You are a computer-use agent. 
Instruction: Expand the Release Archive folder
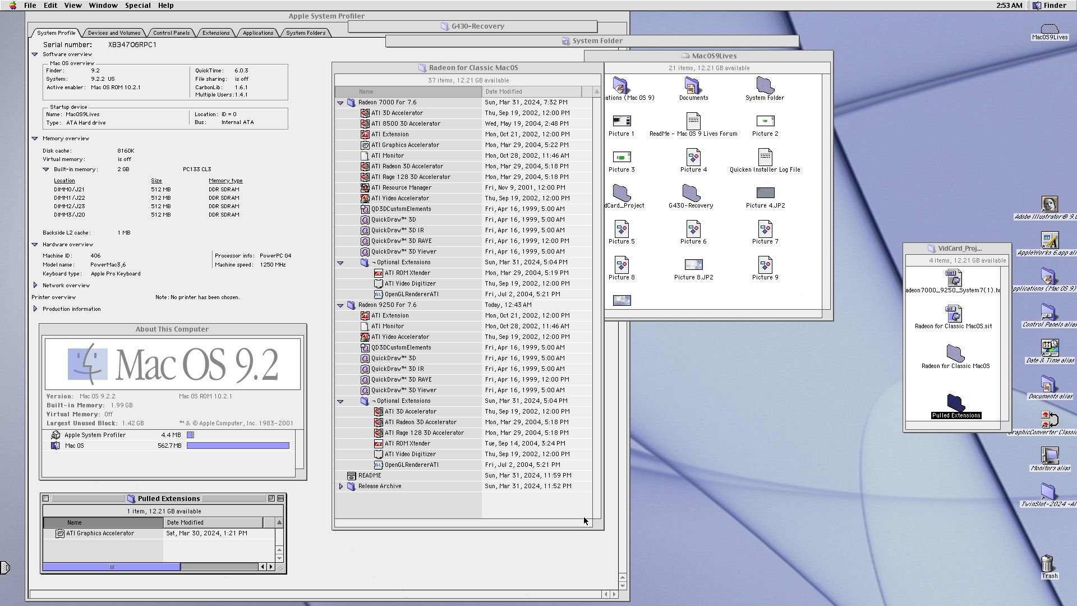340,486
